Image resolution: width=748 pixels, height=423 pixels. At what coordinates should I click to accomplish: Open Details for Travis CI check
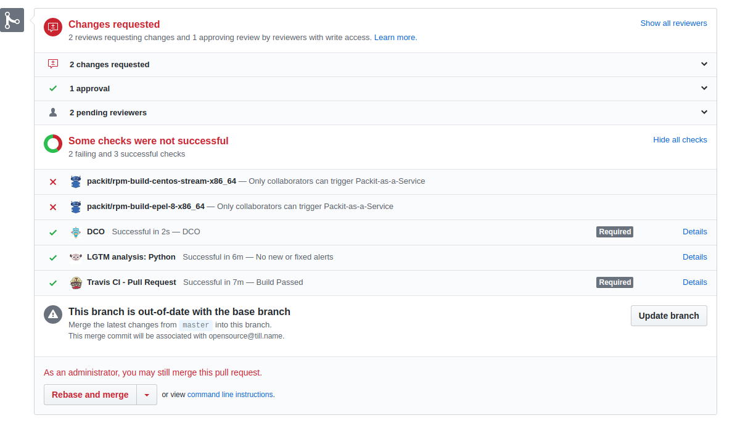point(695,282)
